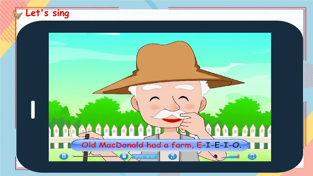The height and width of the screenshot is (176, 313).
Task: Adjust the blue volume slider
Action: pyautogui.click(x=230, y=156)
